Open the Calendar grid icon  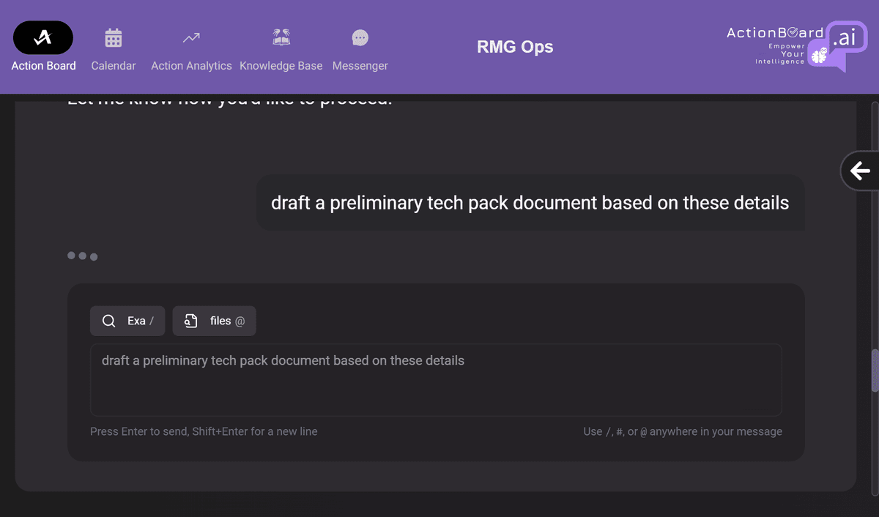[114, 37]
